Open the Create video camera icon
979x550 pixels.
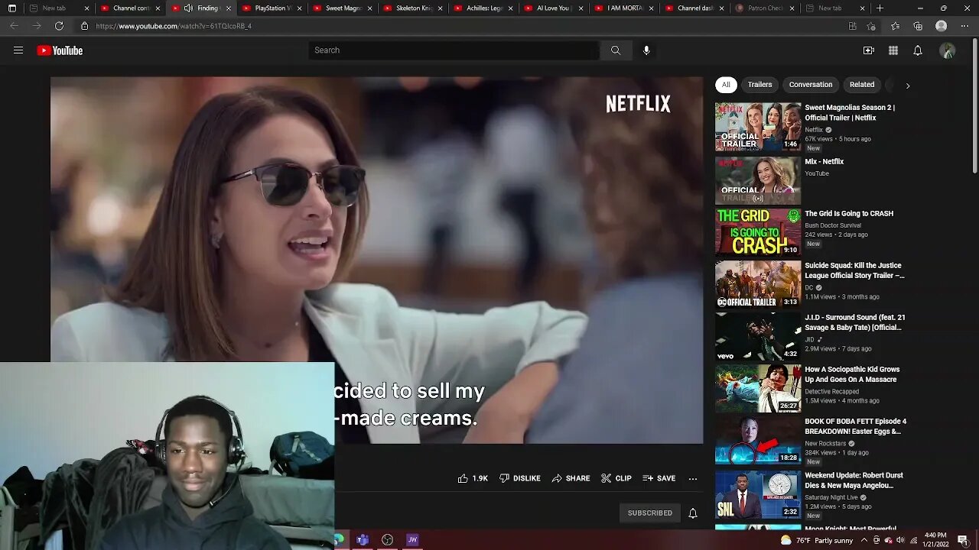pyautogui.click(x=868, y=50)
